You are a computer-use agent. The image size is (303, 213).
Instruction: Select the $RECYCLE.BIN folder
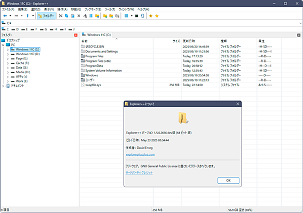point(95,46)
